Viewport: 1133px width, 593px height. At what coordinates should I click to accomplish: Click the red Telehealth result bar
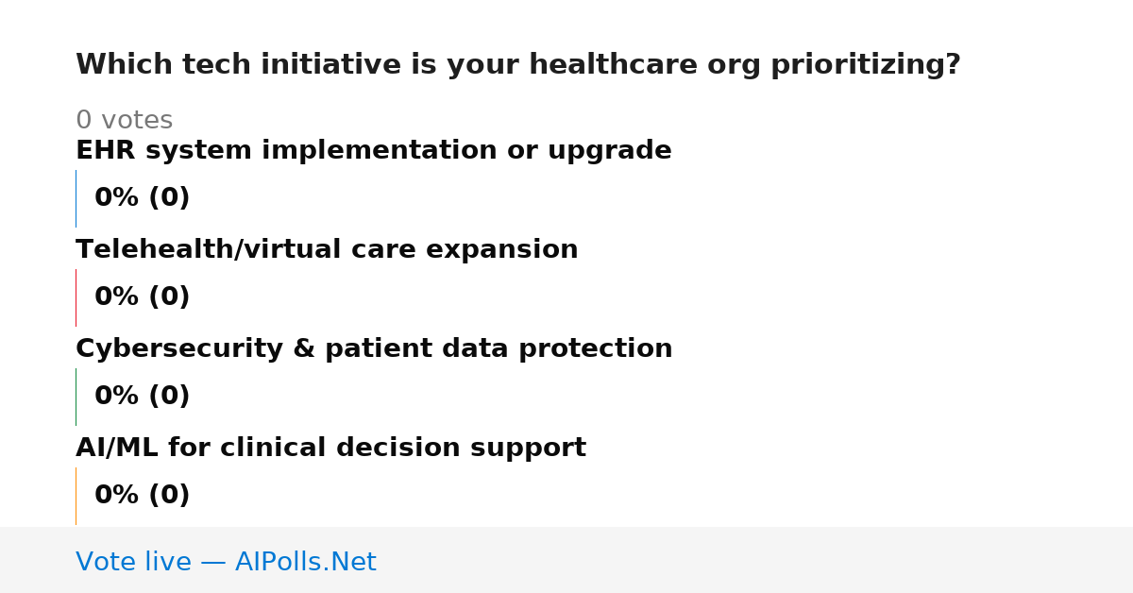[x=76, y=297]
